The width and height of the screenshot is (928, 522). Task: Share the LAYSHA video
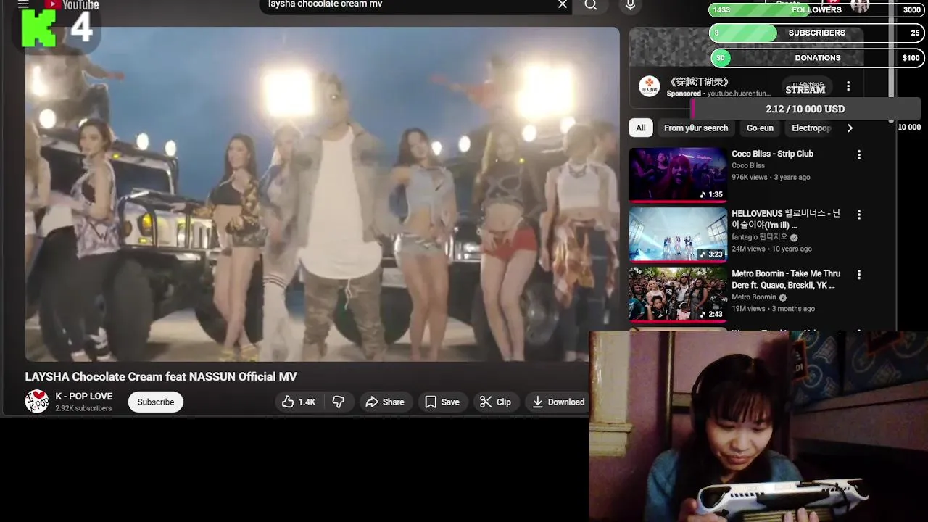point(385,402)
